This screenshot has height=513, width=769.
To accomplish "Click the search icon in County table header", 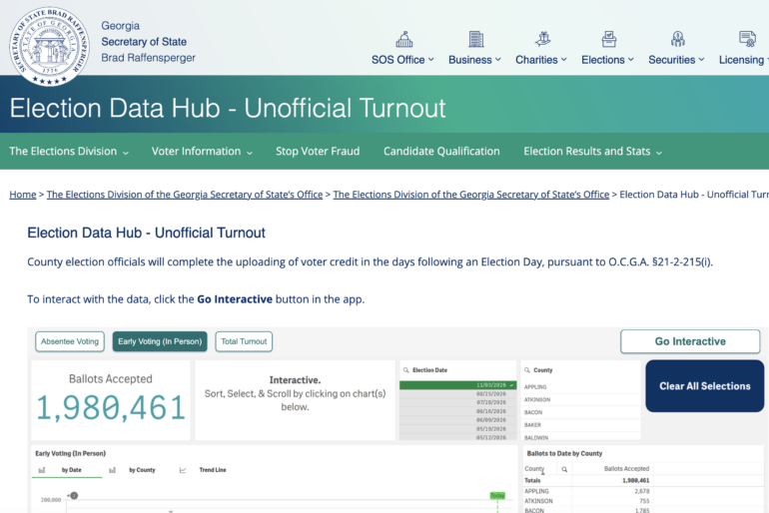I will [564, 469].
